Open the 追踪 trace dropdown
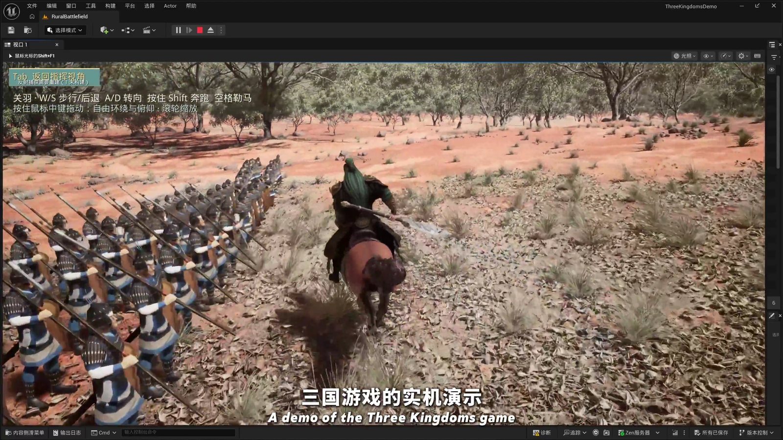783x440 pixels. [x=575, y=433]
